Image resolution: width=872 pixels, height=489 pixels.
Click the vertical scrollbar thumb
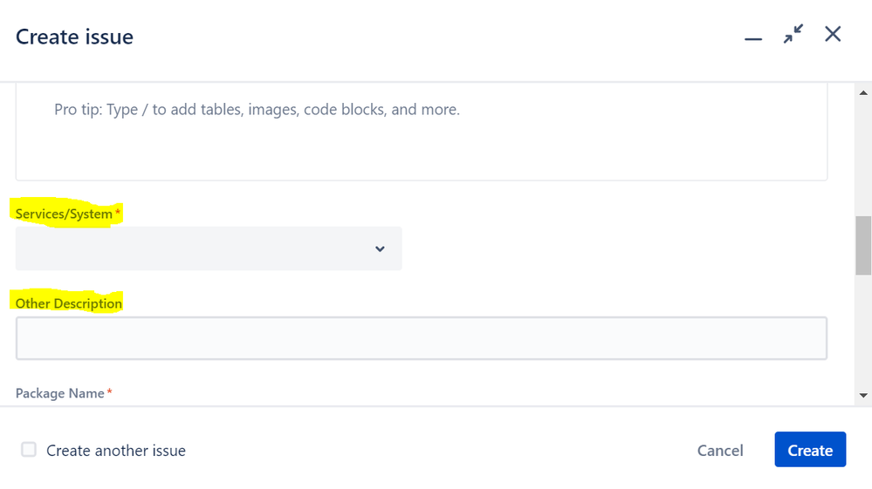point(863,245)
